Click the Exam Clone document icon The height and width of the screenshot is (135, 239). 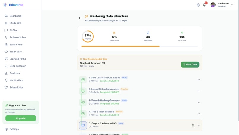tap(6, 44)
